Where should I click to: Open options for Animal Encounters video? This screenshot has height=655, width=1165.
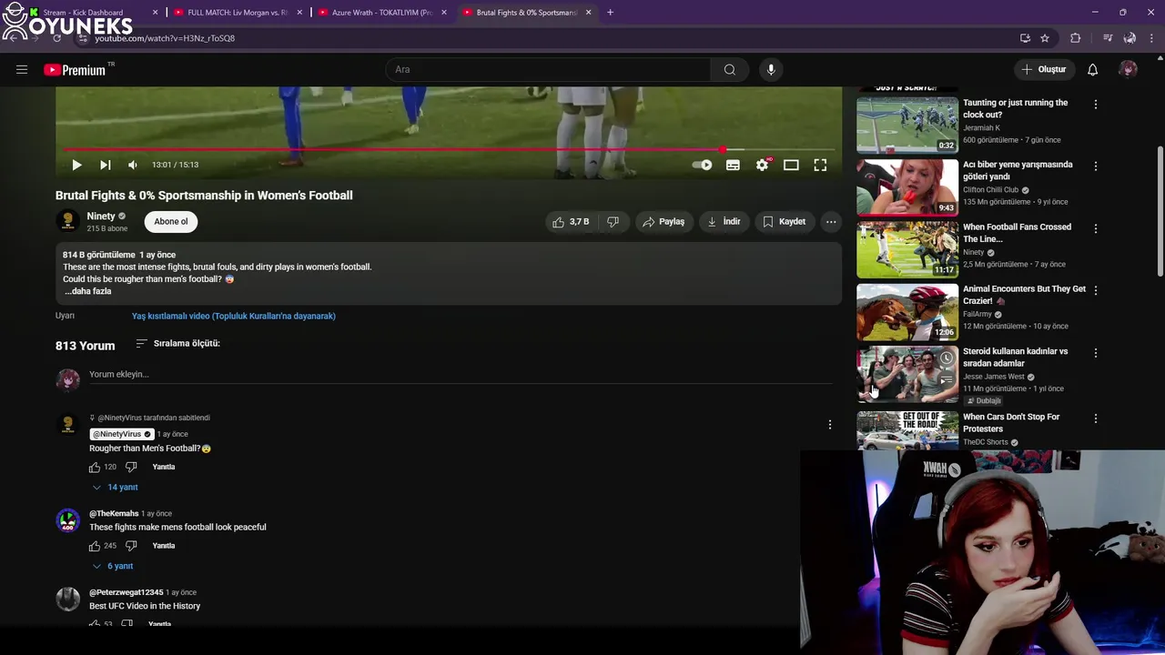pos(1095,290)
